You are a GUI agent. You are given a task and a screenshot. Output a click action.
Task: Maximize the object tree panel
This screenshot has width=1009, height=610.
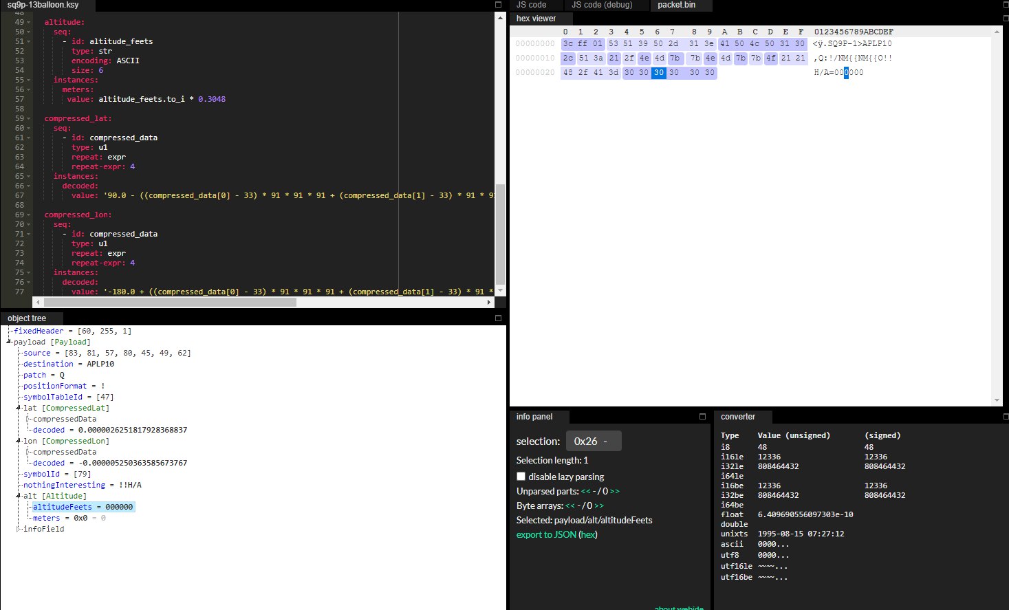coord(499,318)
